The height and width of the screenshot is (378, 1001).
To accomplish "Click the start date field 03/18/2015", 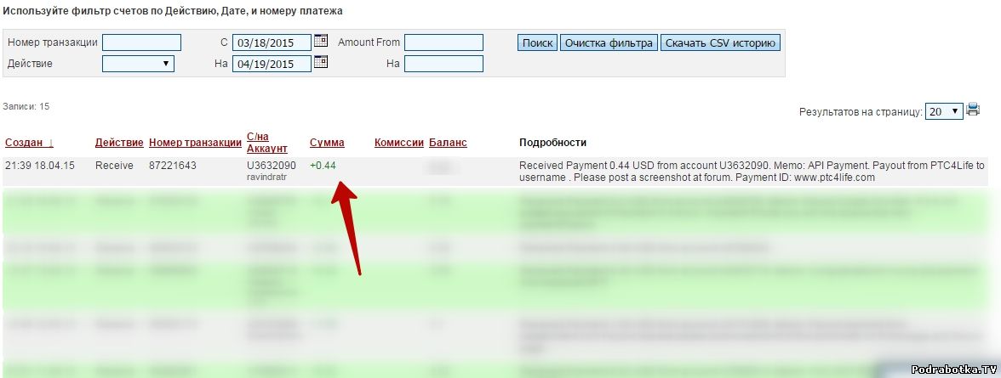I will (272, 42).
